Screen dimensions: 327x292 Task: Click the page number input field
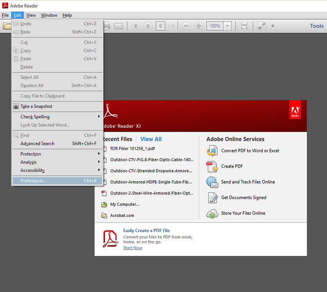[x=161, y=26]
